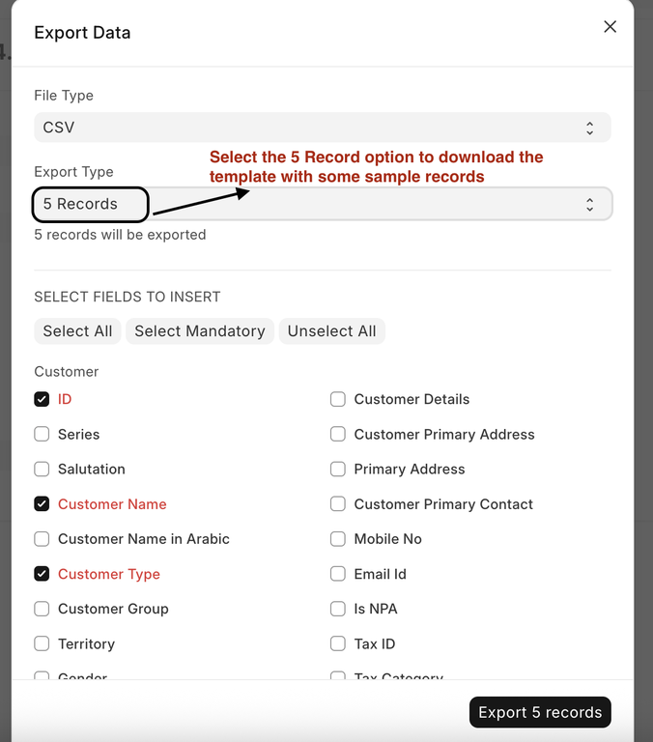The height and width of the screenshot is (742, 653).
Task: Uncheck the Customer Name checkbox
Action: tap(42, 503)
